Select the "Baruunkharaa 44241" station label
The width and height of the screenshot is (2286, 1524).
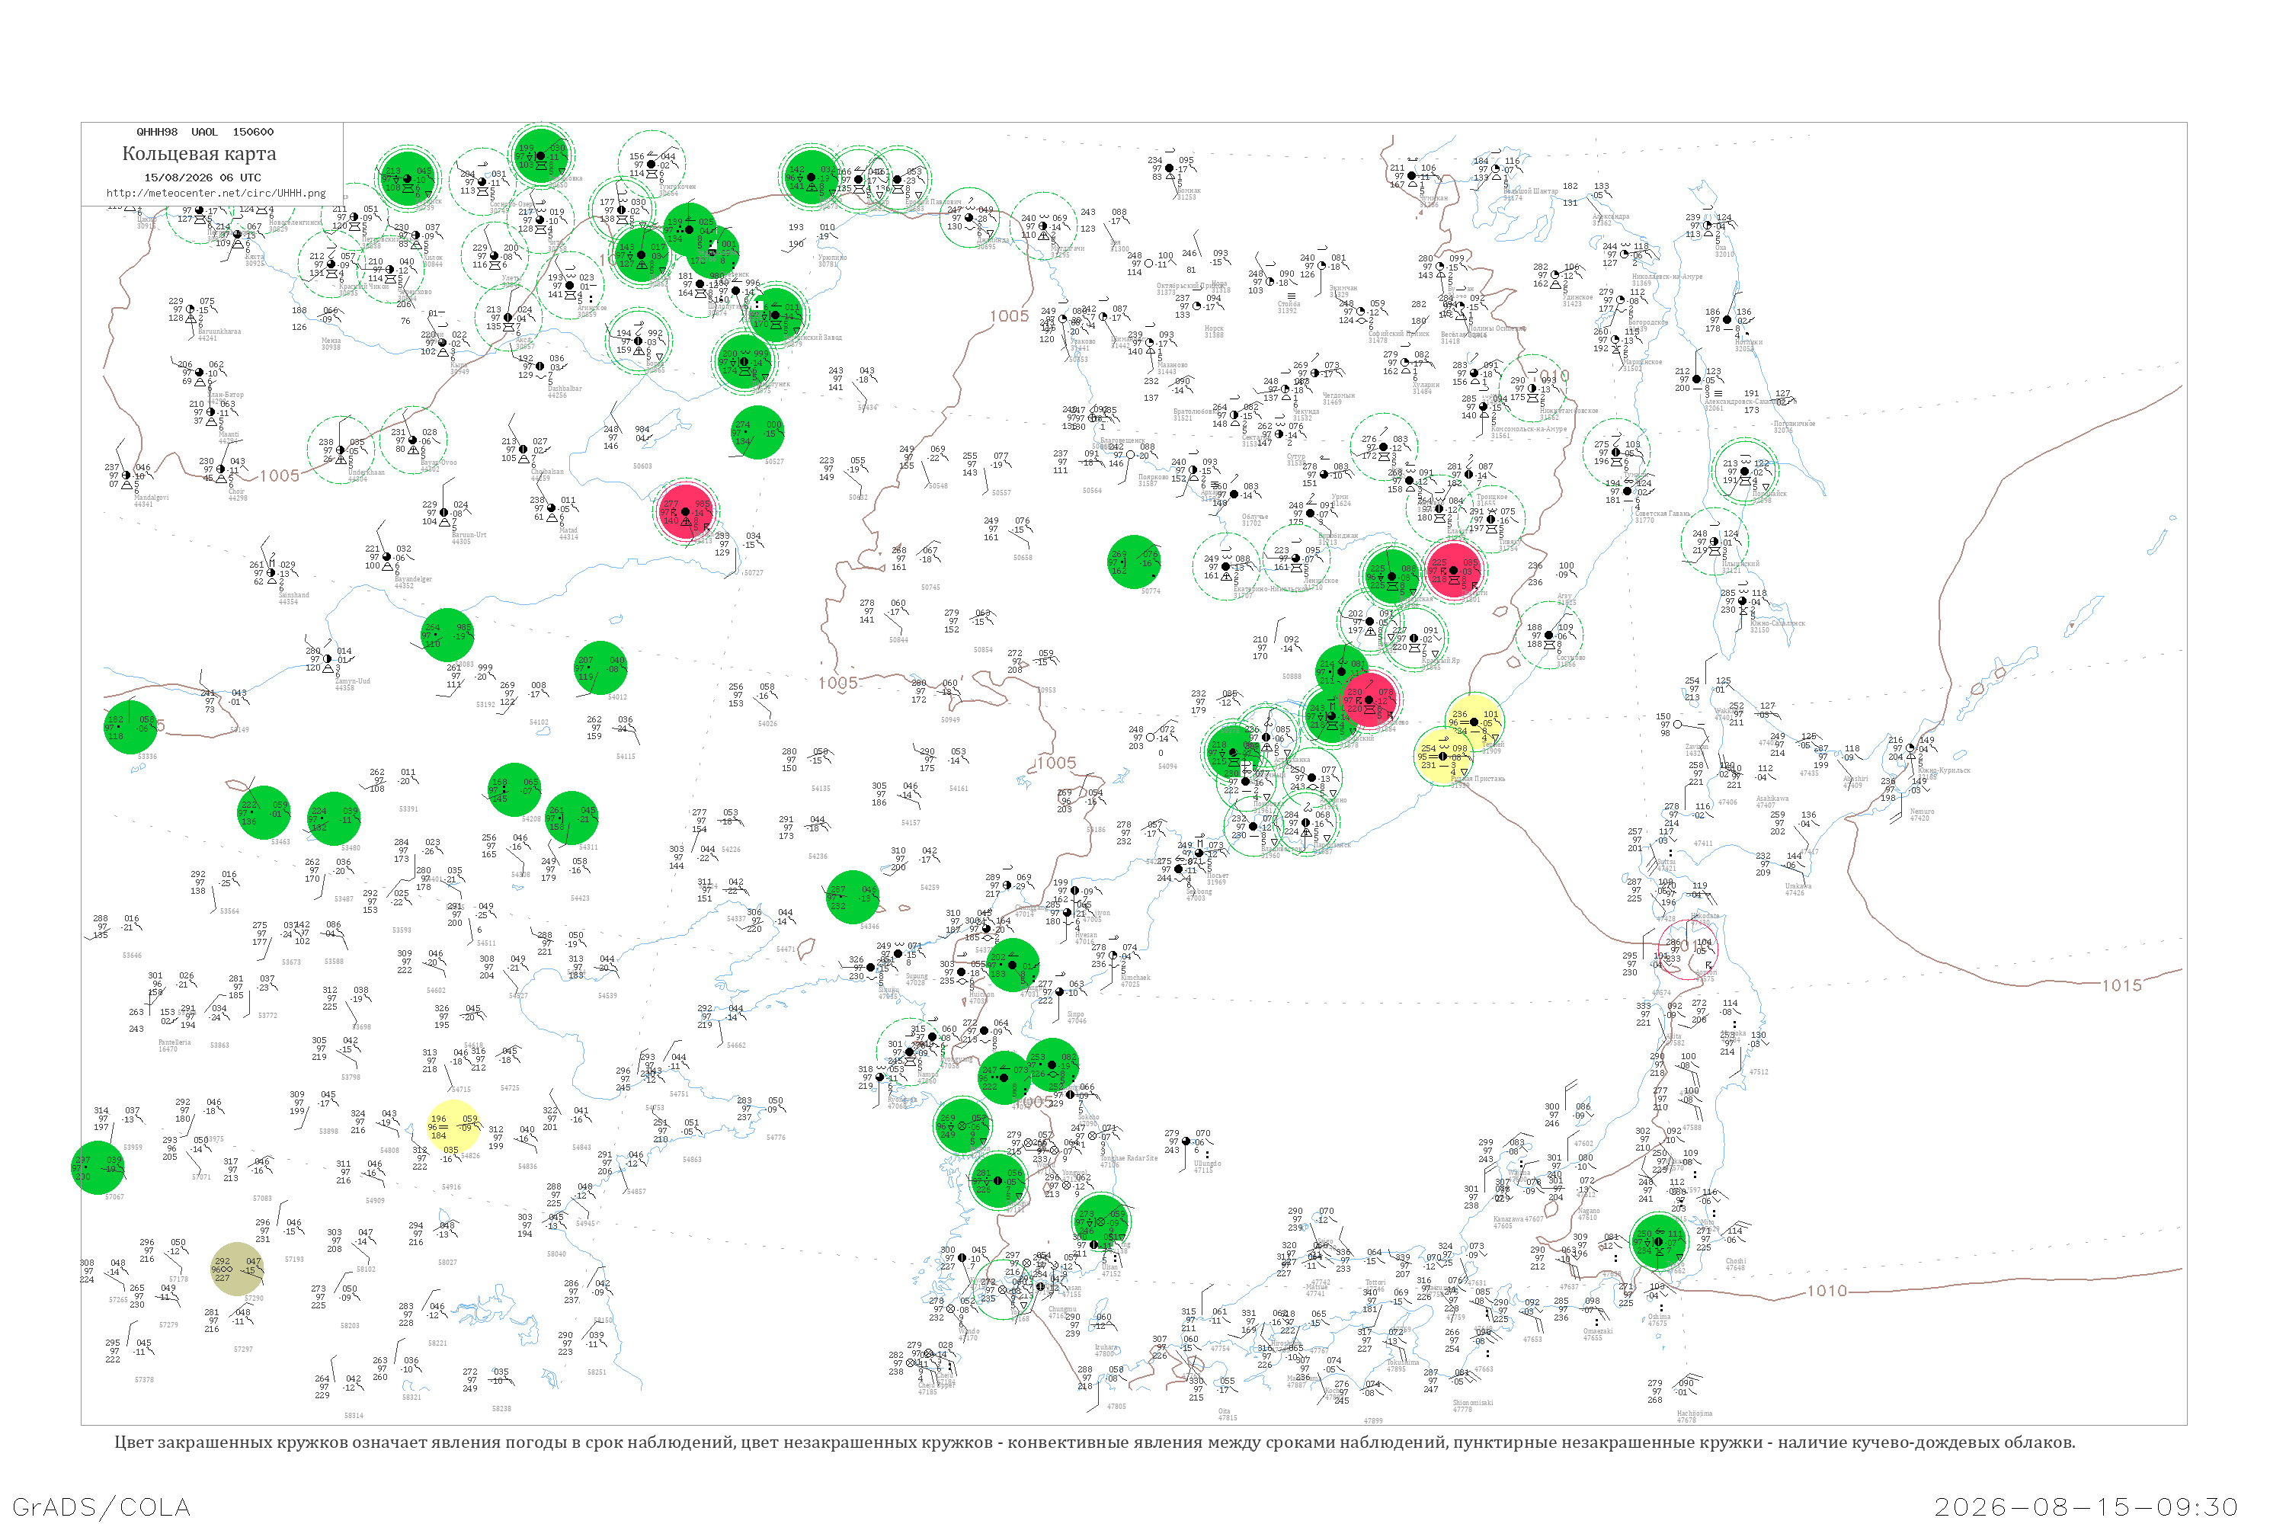[x=218, y=335]
